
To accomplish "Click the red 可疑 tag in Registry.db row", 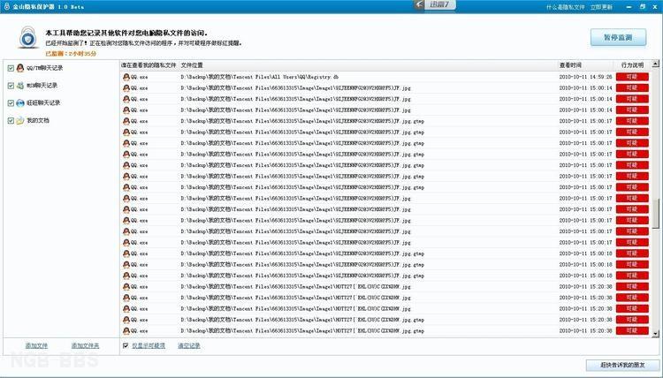I will click(632, 77).
